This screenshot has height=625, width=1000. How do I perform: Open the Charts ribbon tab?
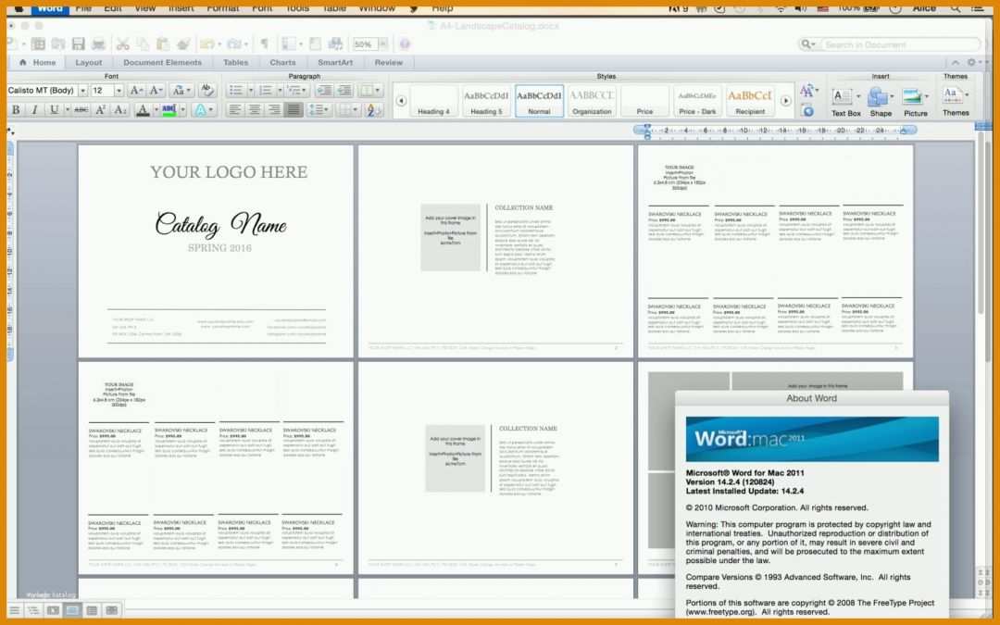[x=282, y=63]
